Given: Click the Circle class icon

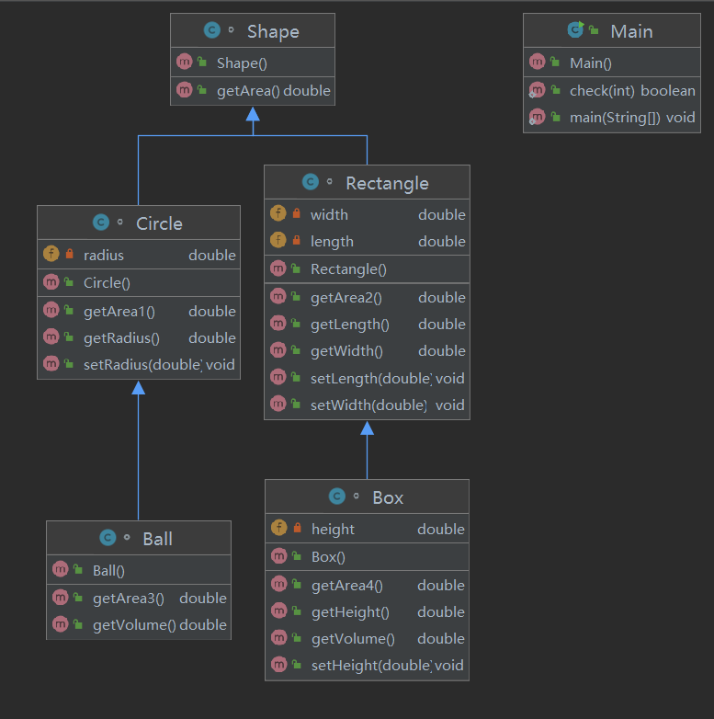Looking at the screenshot, I should (101, 223).
